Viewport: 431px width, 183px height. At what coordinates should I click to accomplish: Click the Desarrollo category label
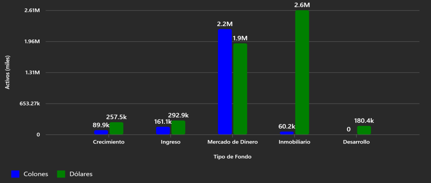point(356,142)
